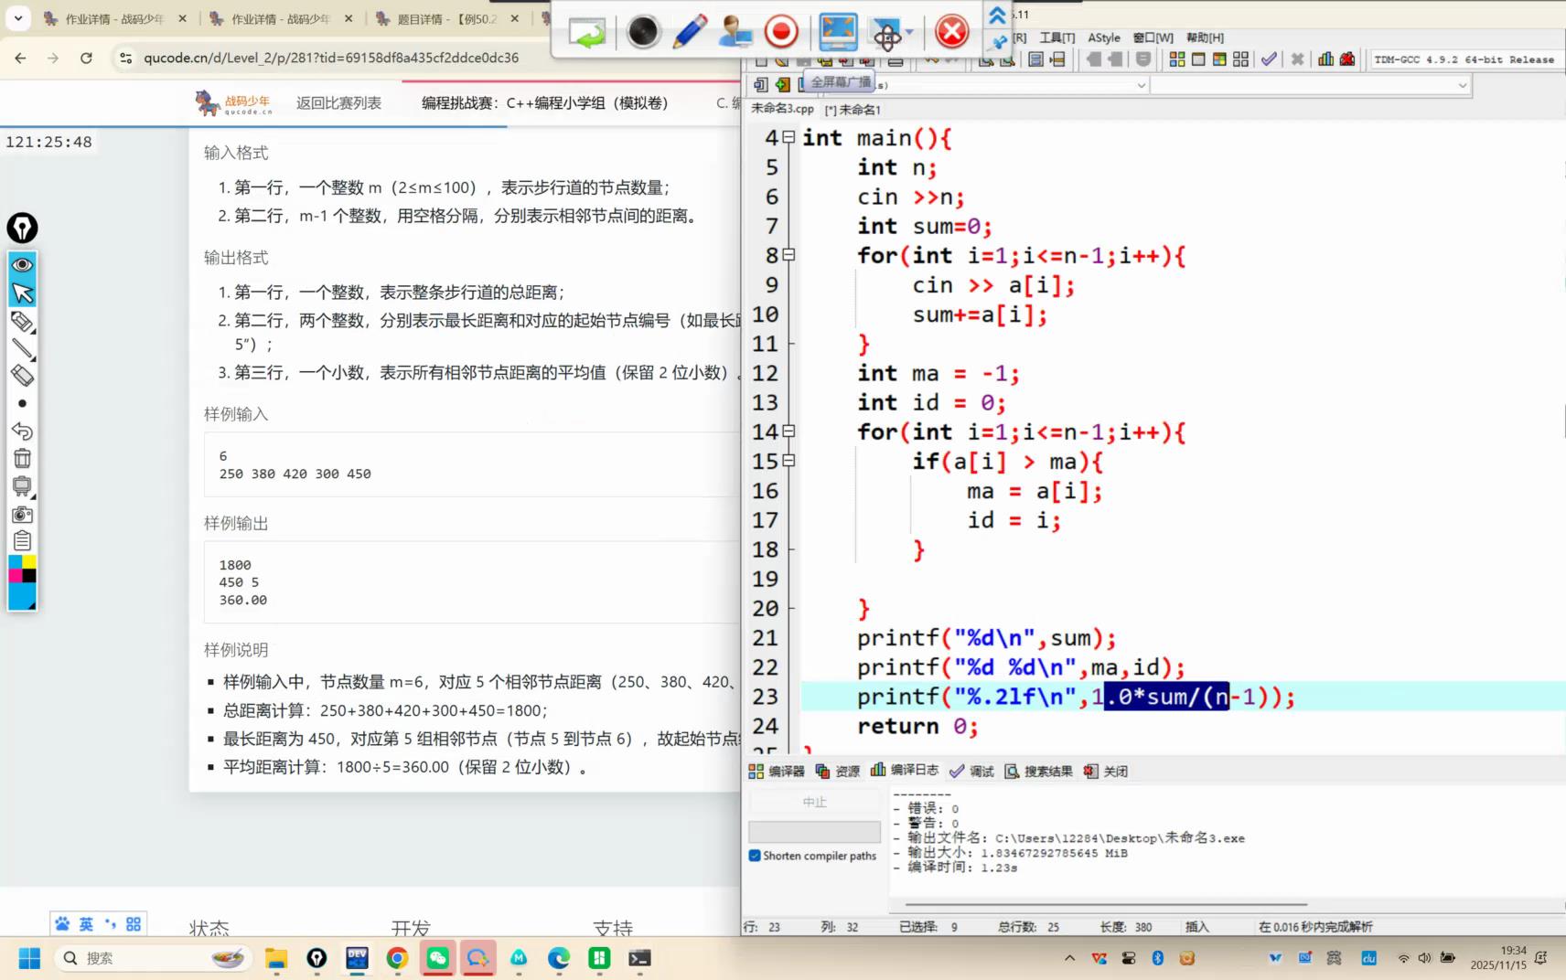Click the camera screenshot icon in left toolbar
The height and width of the screenshot is (980, 1566).
(x=22, y=515)
